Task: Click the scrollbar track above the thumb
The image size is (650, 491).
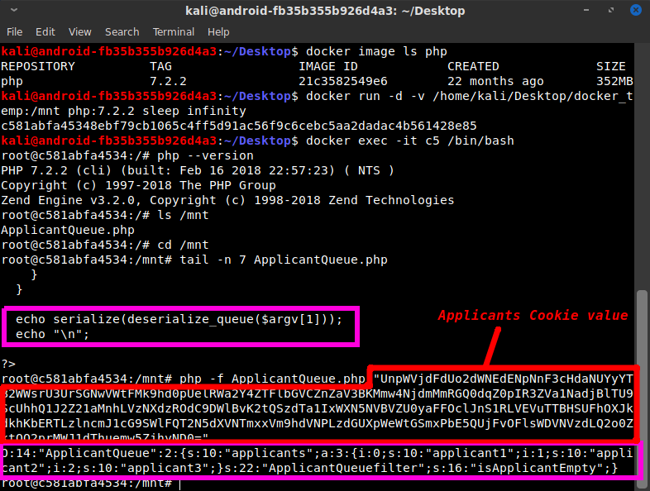Action: click(643, 165)
